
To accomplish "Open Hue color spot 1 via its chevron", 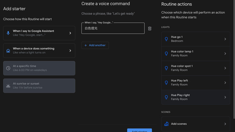I will click(x=225, y=68).
